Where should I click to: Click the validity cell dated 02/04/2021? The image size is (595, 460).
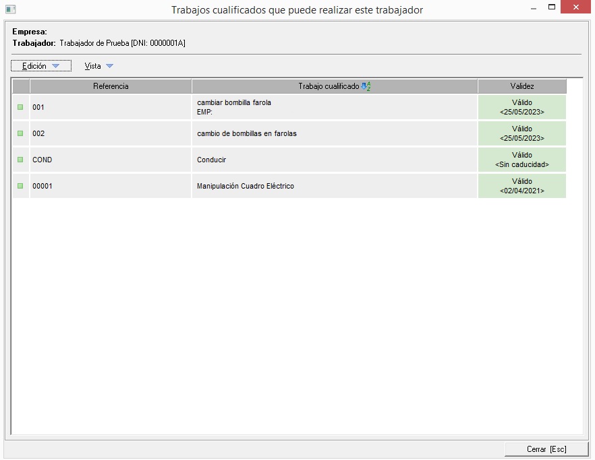click(x=521, y=186)
